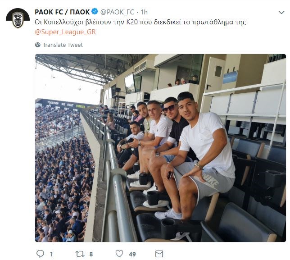Image resolution: width=290 pixels, height=260 pixels.
Task: Click the retweet count of 8
Action: click(91, 254)
